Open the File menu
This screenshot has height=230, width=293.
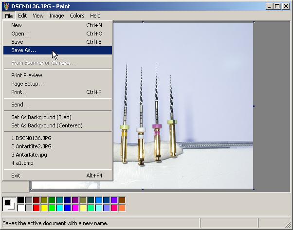pos(9,16)
